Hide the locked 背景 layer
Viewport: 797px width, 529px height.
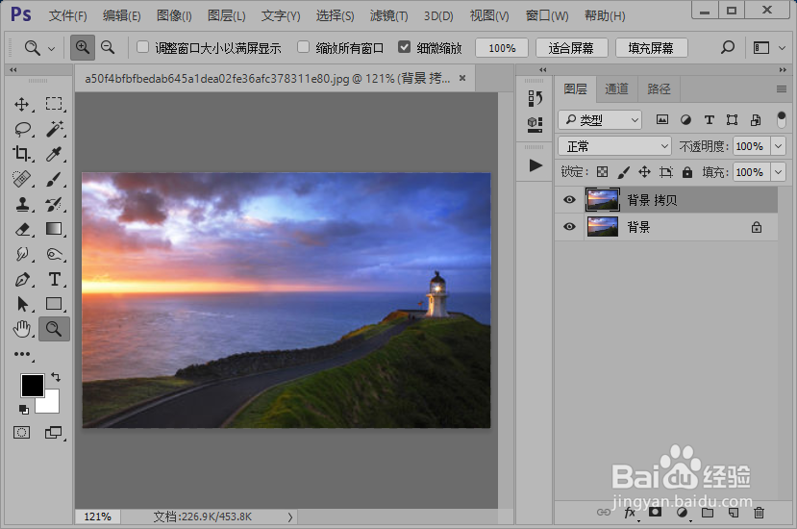point(569,226)
